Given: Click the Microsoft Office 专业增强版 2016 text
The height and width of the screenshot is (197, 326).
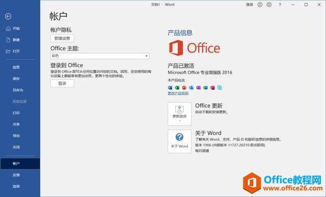Looking at the screenshot, I should pos(200,72).
